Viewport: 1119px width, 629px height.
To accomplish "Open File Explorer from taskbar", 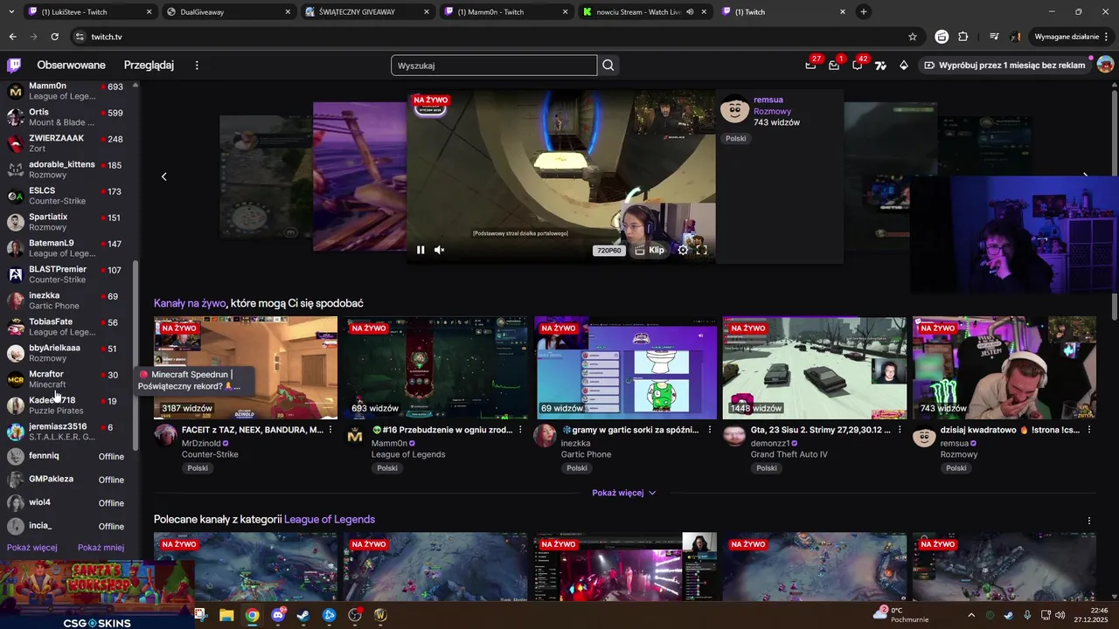I will (x=226, y=615).
